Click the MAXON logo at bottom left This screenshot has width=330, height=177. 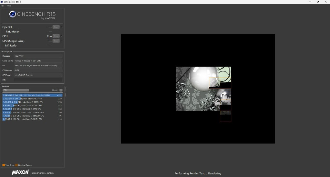pyautogui.click(x=20, y=172)
